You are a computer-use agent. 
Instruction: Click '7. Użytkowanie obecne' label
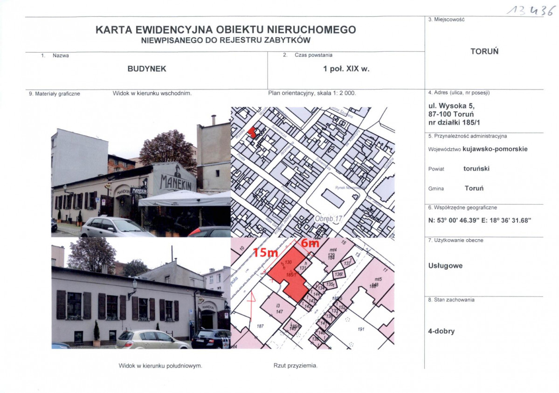[x=455, y=241]
